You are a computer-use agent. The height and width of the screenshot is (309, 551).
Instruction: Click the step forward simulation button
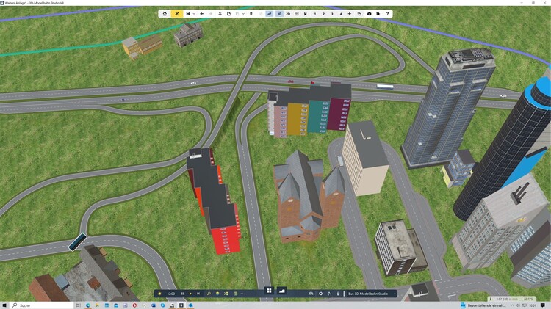pyautogui.click(x=198, y=294)
